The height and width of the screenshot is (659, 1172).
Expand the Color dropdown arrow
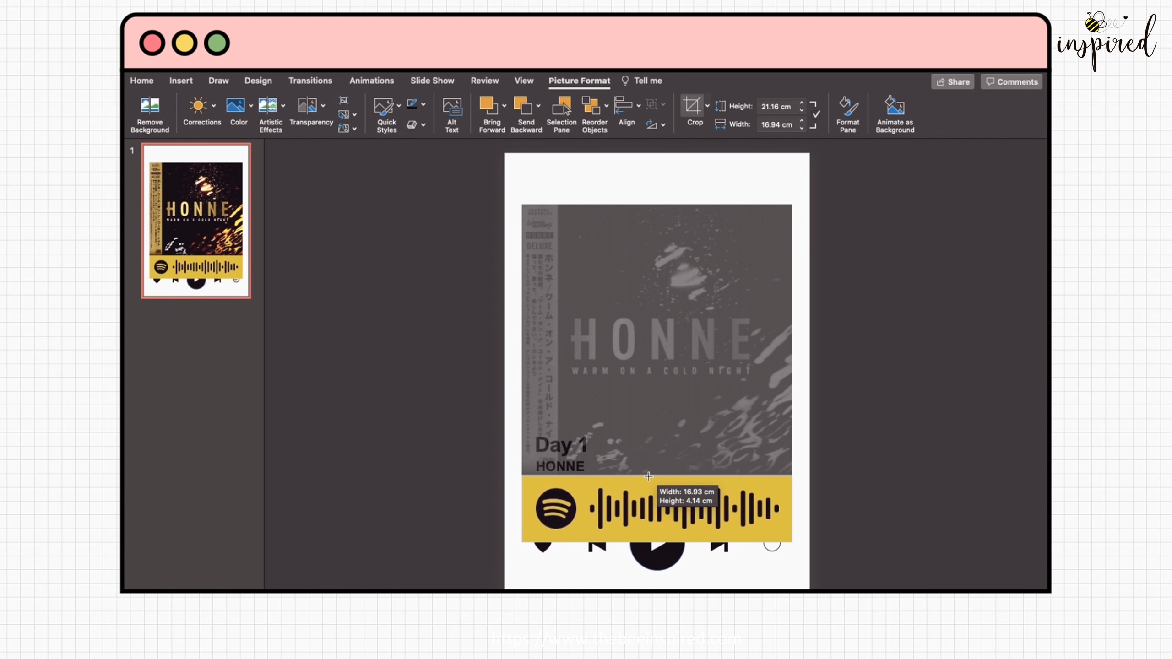251,106
